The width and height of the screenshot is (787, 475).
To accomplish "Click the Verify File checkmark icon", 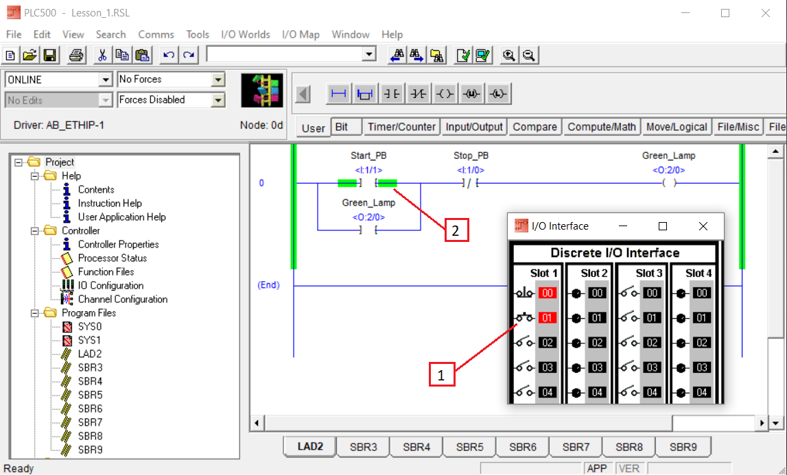I will [462, 55].
